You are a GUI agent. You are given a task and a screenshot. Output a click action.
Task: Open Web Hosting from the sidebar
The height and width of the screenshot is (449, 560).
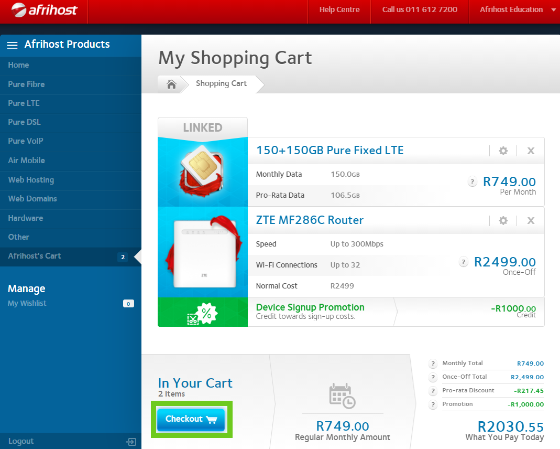(x=31, y=180)
